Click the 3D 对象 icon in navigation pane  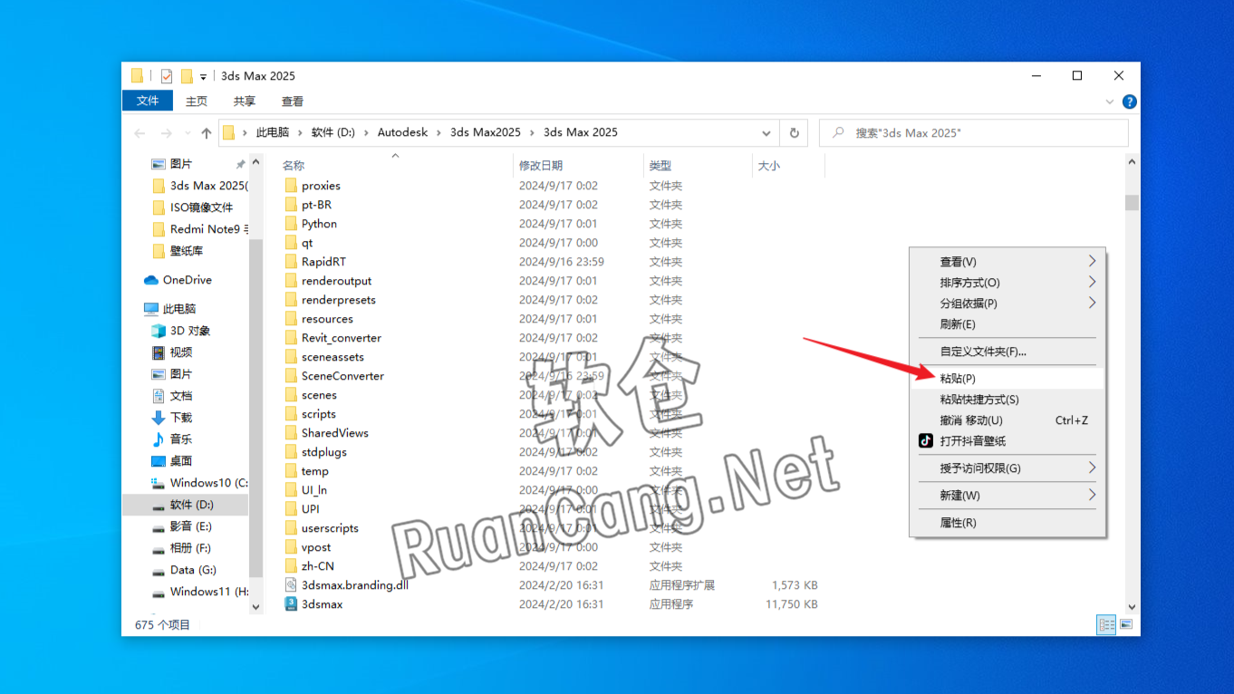click(159, 331)
